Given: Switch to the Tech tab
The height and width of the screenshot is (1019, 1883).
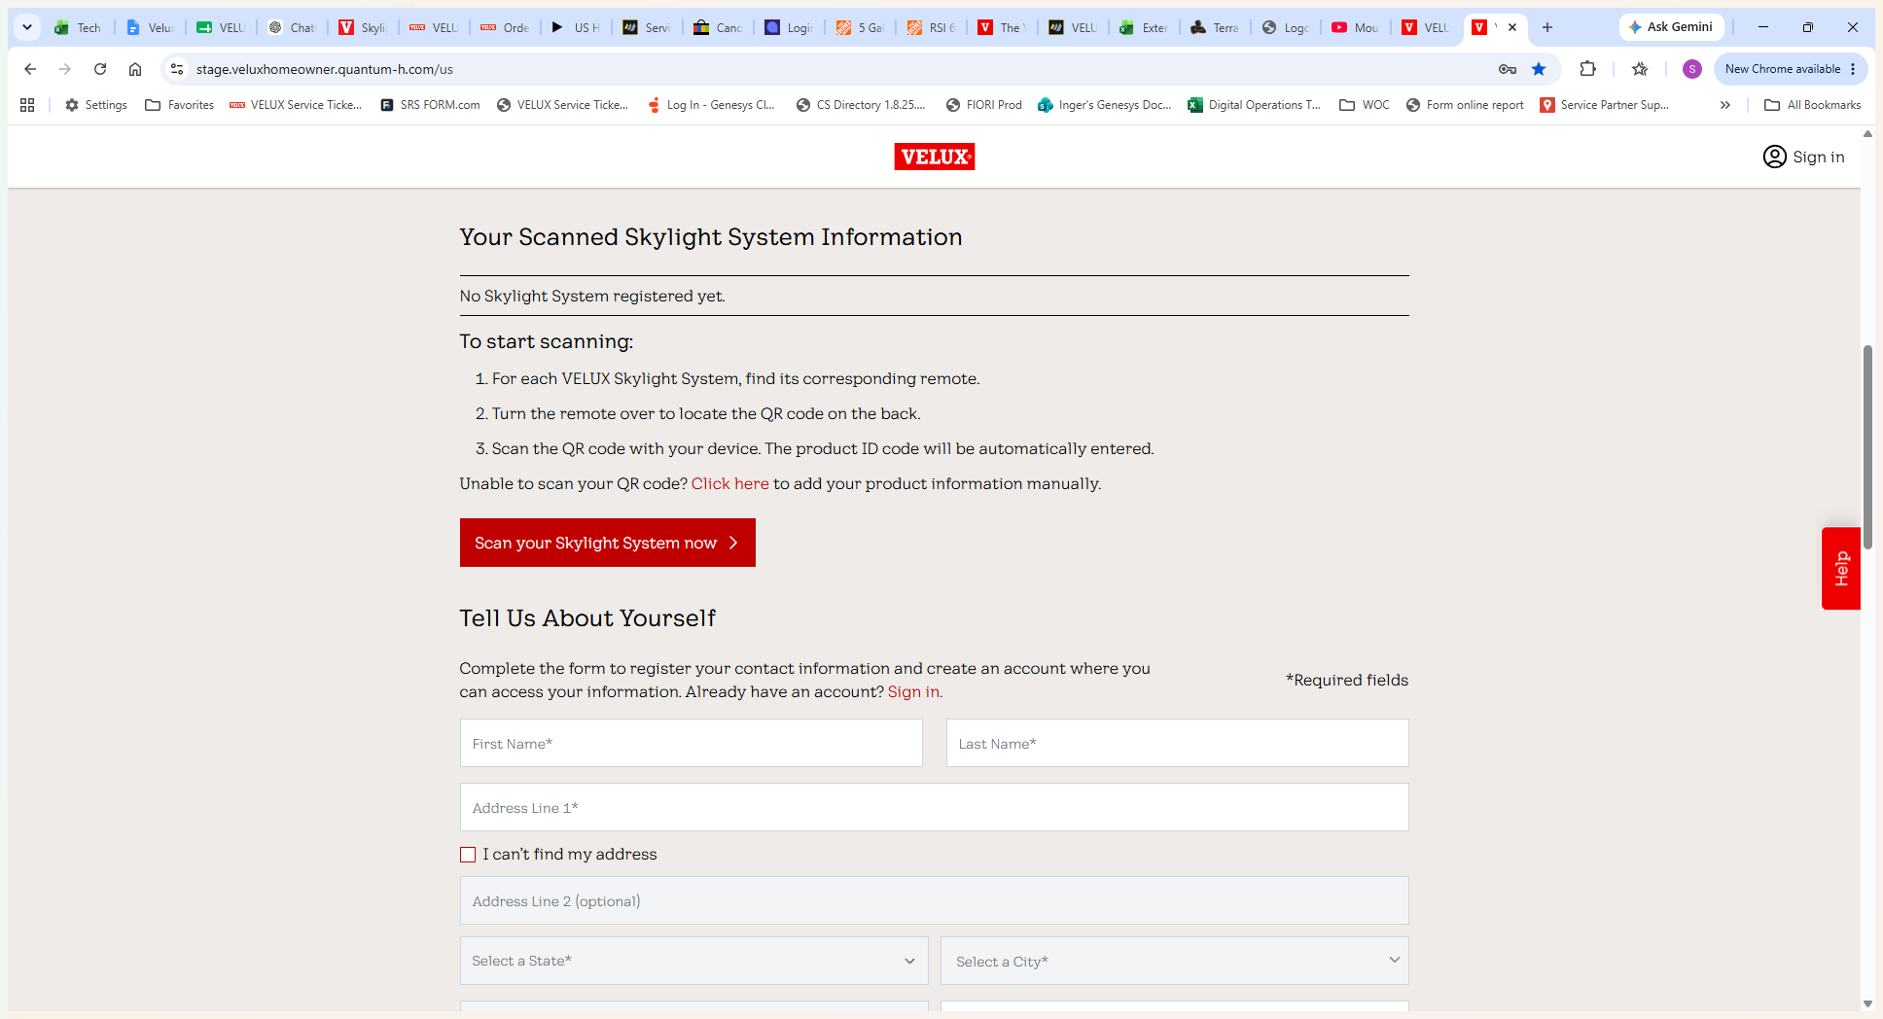Looking at the screenshot, I should (x=79, y=27).
